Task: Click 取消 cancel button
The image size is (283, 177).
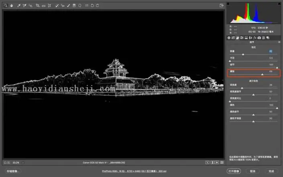Action: tap(252, 171)
